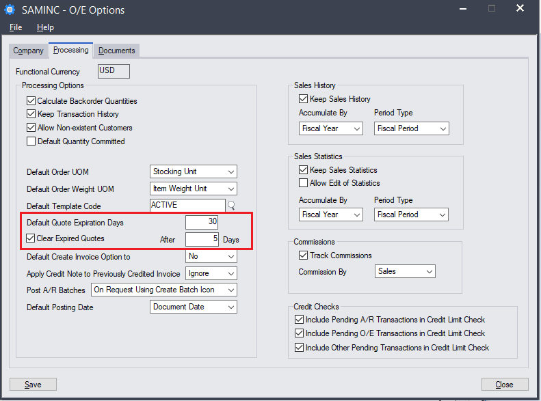Enable Allow Edit of Statistics
The width and height of the screenshot is (541, 401).
[x=303, y=183]
